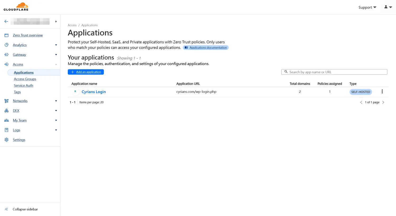The width and height of the screenshot is (396, 216).
Task: Open the user account menu icon
Action: [388, 7]
